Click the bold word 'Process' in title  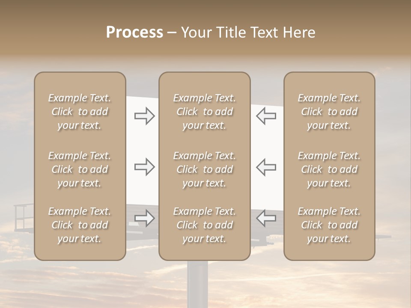pyautogui.click(x=134, y=33)
